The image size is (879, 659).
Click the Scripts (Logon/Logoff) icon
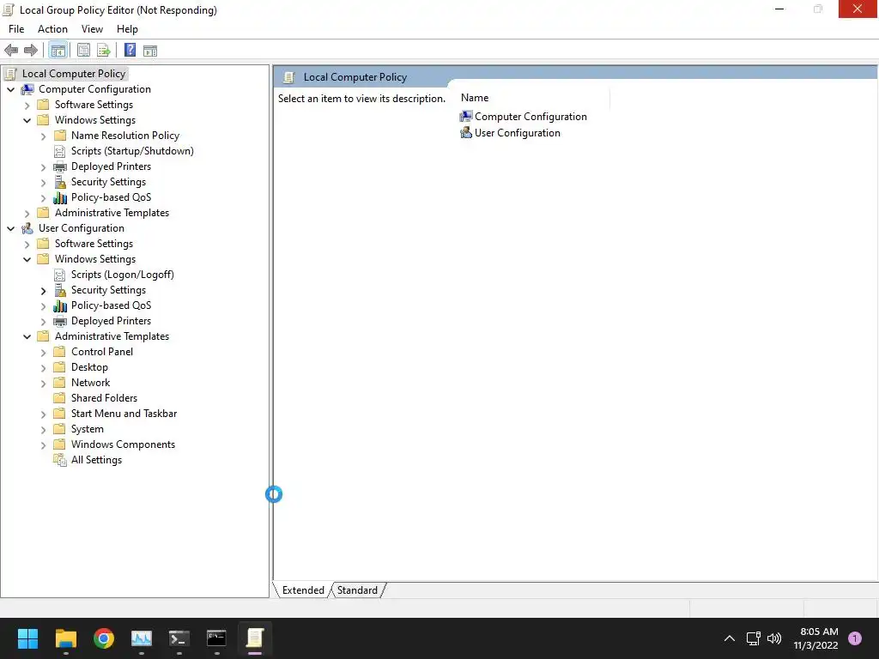point(59,275)
